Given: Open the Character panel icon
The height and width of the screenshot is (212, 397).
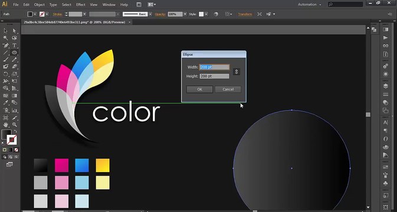Looking at the screenshot, I should click(x=386, y=122).
